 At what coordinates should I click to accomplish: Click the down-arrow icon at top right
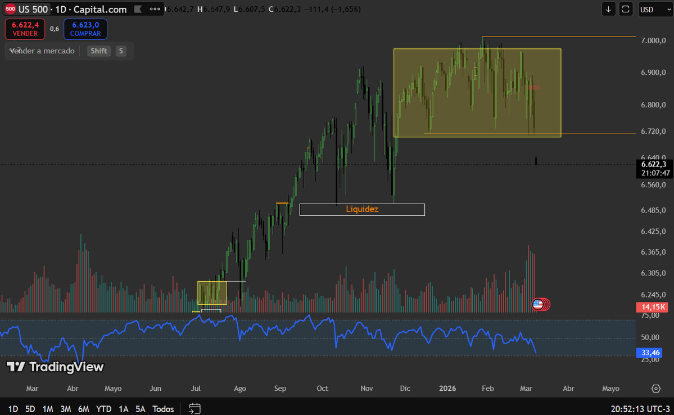point(608,9)
